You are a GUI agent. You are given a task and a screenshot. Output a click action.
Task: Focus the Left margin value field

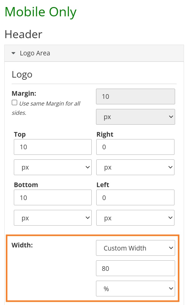click(x=135, y=197)
